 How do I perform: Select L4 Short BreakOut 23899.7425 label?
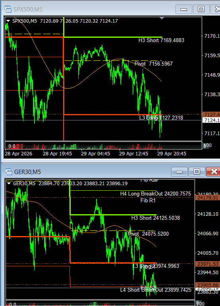click(156, 290)
